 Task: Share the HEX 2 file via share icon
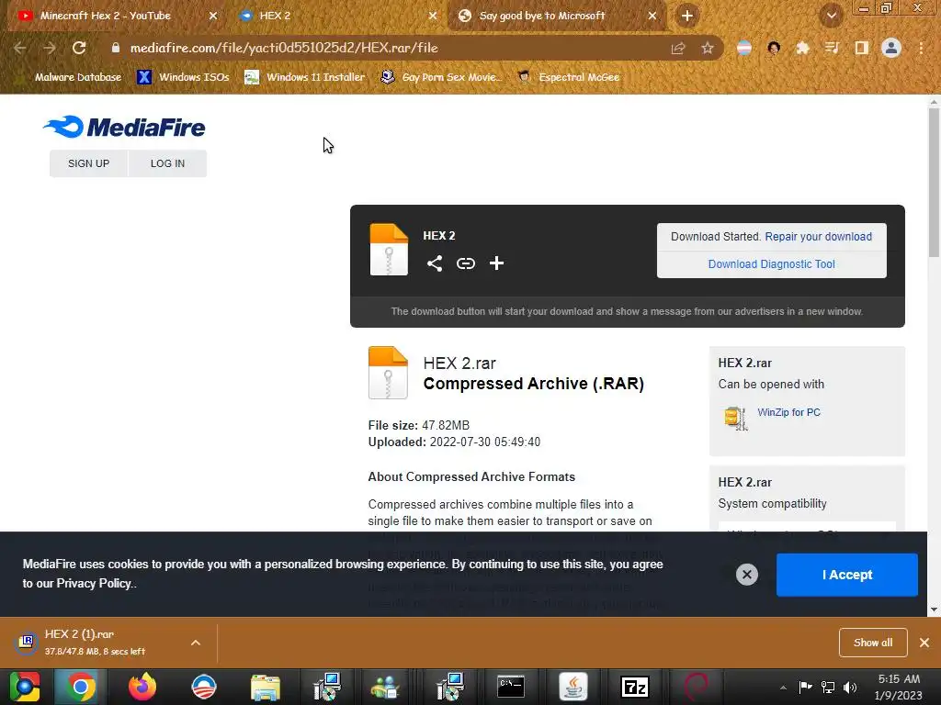[435, 263]
